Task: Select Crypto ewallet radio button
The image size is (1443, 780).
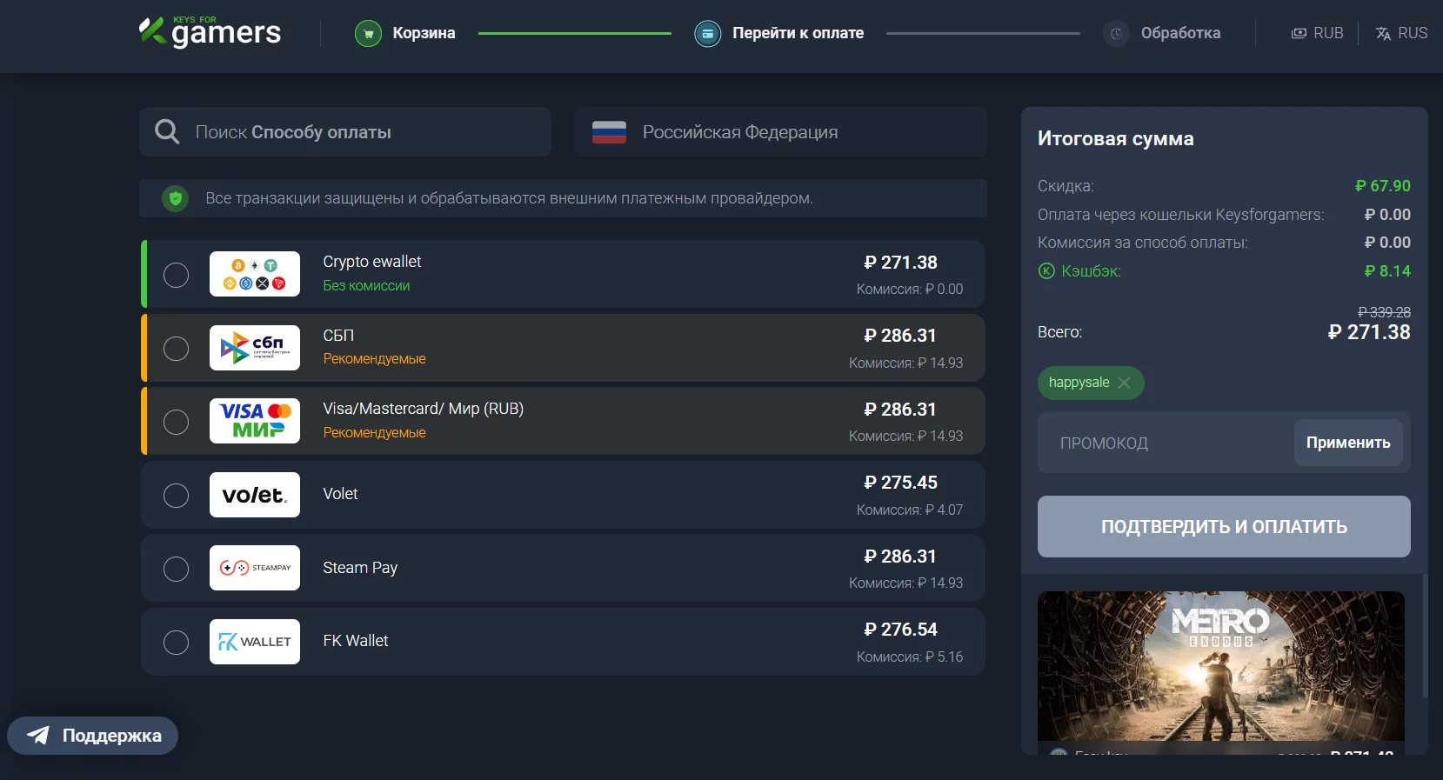Action: point(177,275)
